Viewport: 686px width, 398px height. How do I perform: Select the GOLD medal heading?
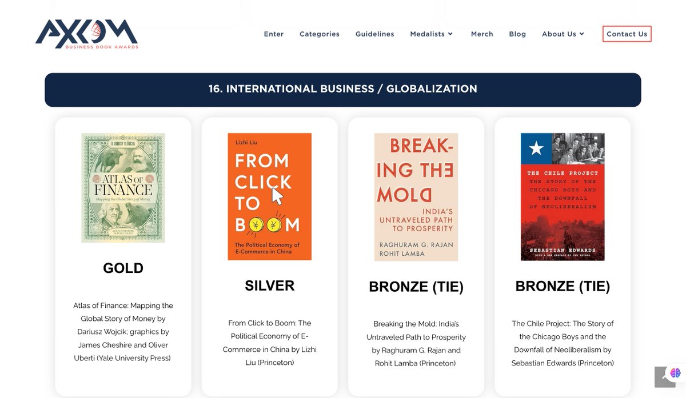coord(123,268)
